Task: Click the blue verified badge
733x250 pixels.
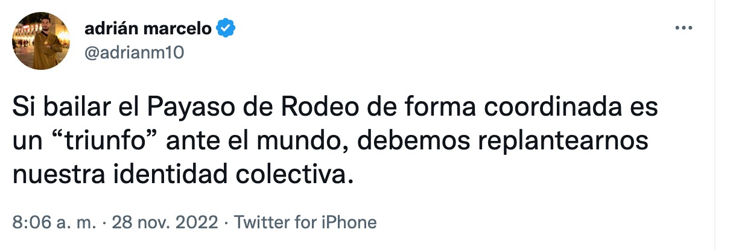Action: coord(226,28)
